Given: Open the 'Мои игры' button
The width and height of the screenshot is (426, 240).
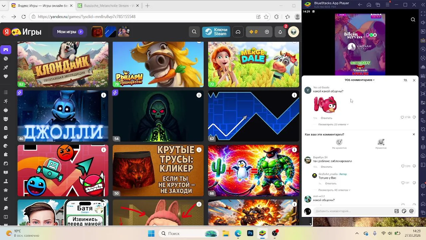Looking at the screenshot, I should pos(70,32).
